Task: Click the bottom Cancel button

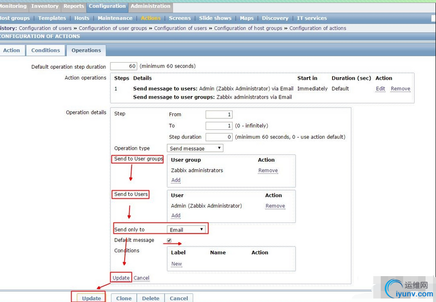Action: 179,298
